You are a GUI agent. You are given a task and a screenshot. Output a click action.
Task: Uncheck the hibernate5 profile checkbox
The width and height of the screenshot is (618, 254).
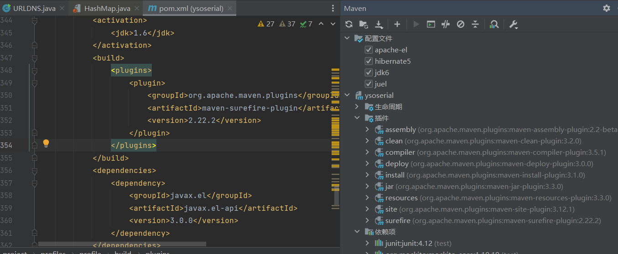[369, 61]
